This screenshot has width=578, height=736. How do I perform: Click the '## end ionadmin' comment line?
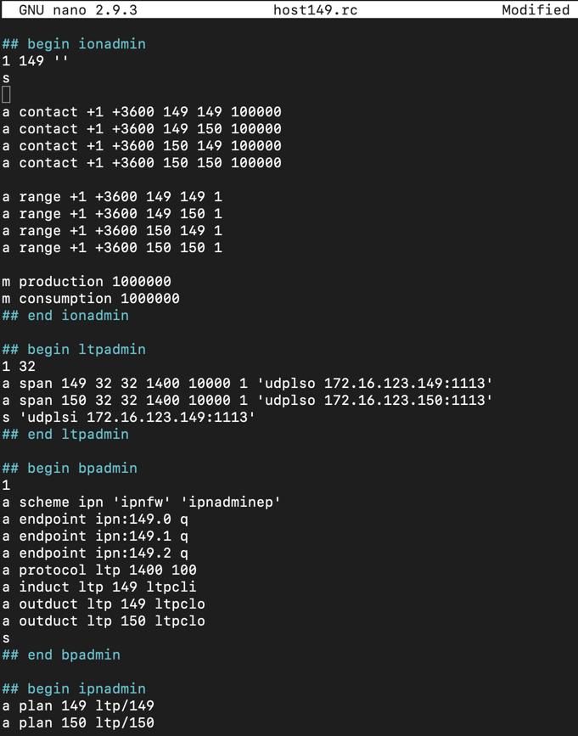coord(65,316)
